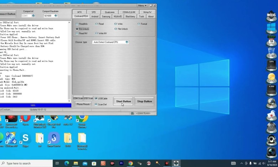The width and height of the screenshot is (278, 167).
Task: Open the calendar widget showing 16 in dock
Action: pos(271,41)
